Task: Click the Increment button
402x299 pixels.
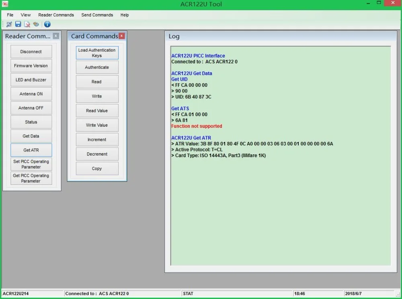Action: tap(97, 139)
